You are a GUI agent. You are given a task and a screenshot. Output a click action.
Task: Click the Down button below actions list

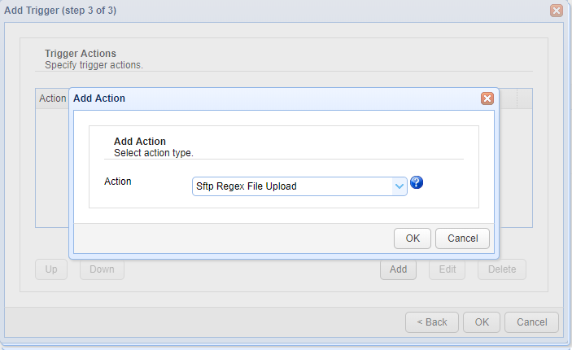(x=102, y=269)
